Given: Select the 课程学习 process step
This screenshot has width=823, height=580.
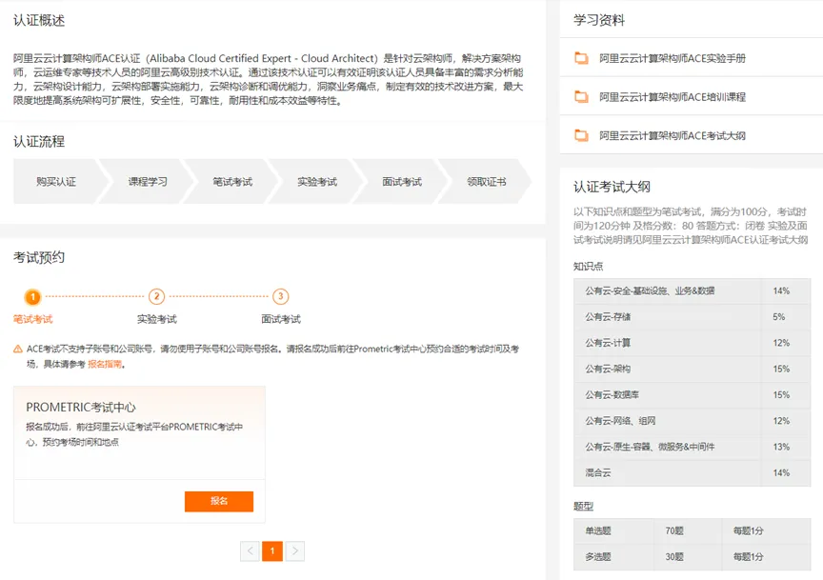Looking at the screenshot, I should (148, 182).
